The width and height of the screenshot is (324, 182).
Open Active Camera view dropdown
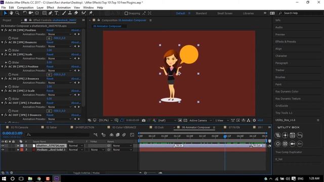click(x=200, y=120)
